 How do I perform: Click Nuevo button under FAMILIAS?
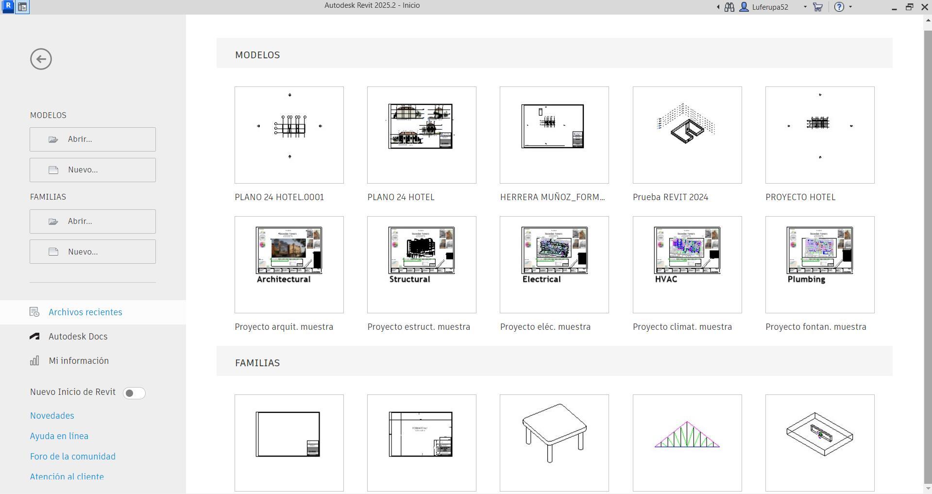tap(93, 252)
